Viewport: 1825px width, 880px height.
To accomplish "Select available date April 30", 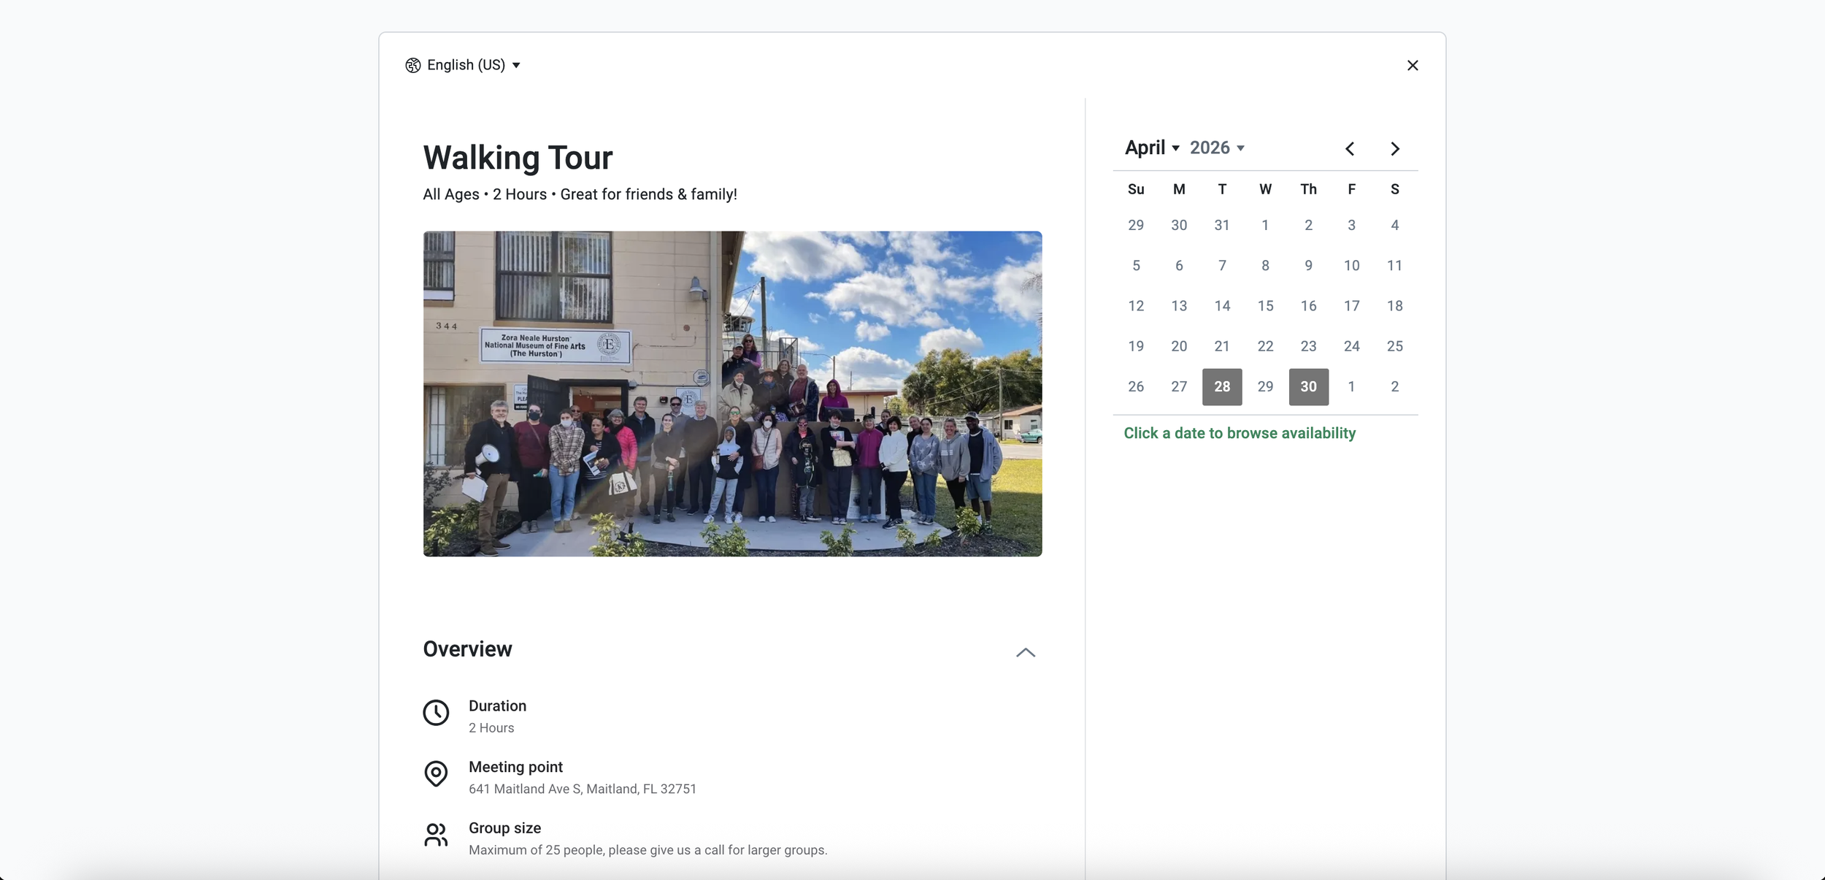I will (1307, 386).
